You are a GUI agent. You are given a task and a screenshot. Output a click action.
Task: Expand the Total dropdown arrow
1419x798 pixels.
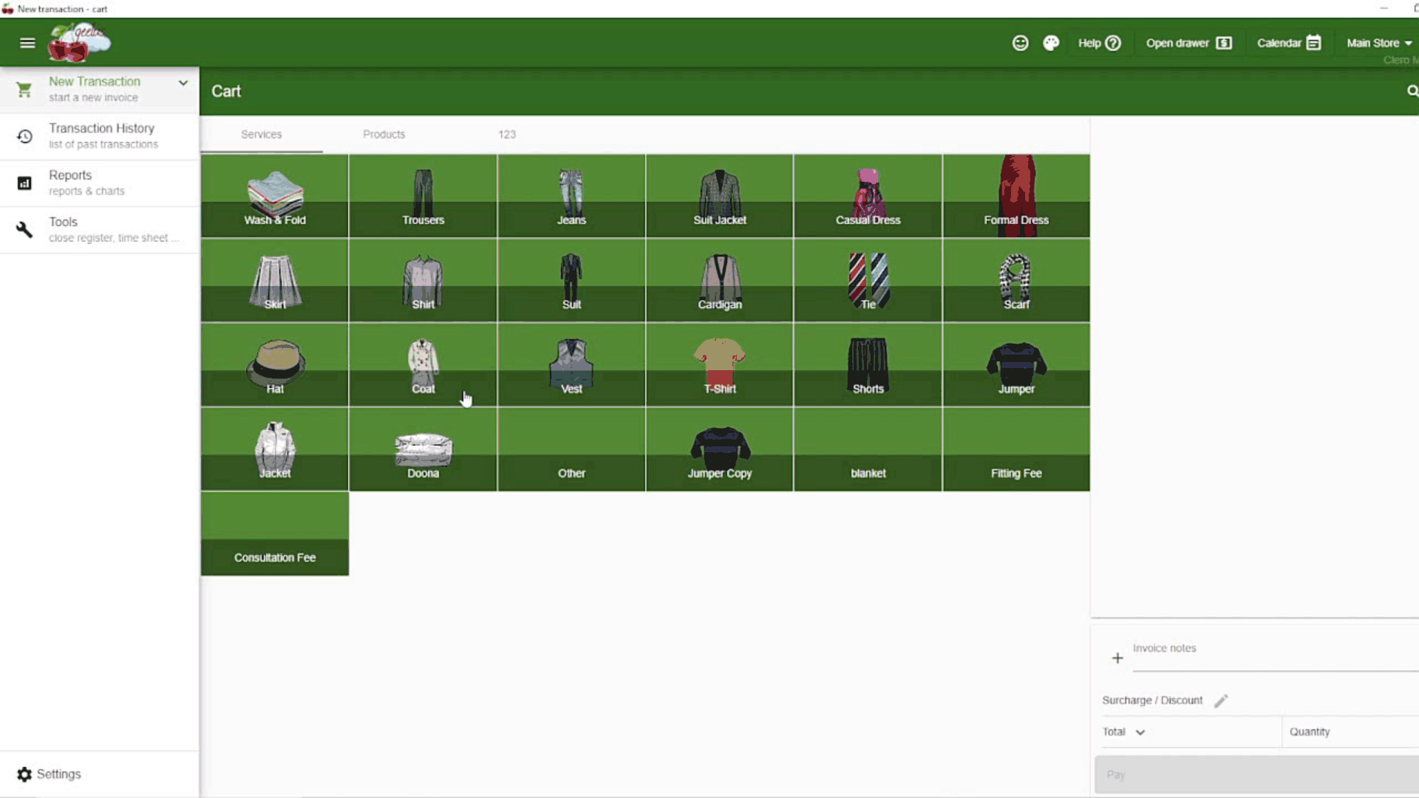pos(1140,732)
